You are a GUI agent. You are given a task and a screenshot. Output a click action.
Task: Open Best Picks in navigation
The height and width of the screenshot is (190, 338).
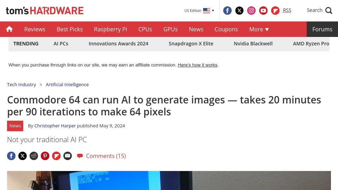70,29
